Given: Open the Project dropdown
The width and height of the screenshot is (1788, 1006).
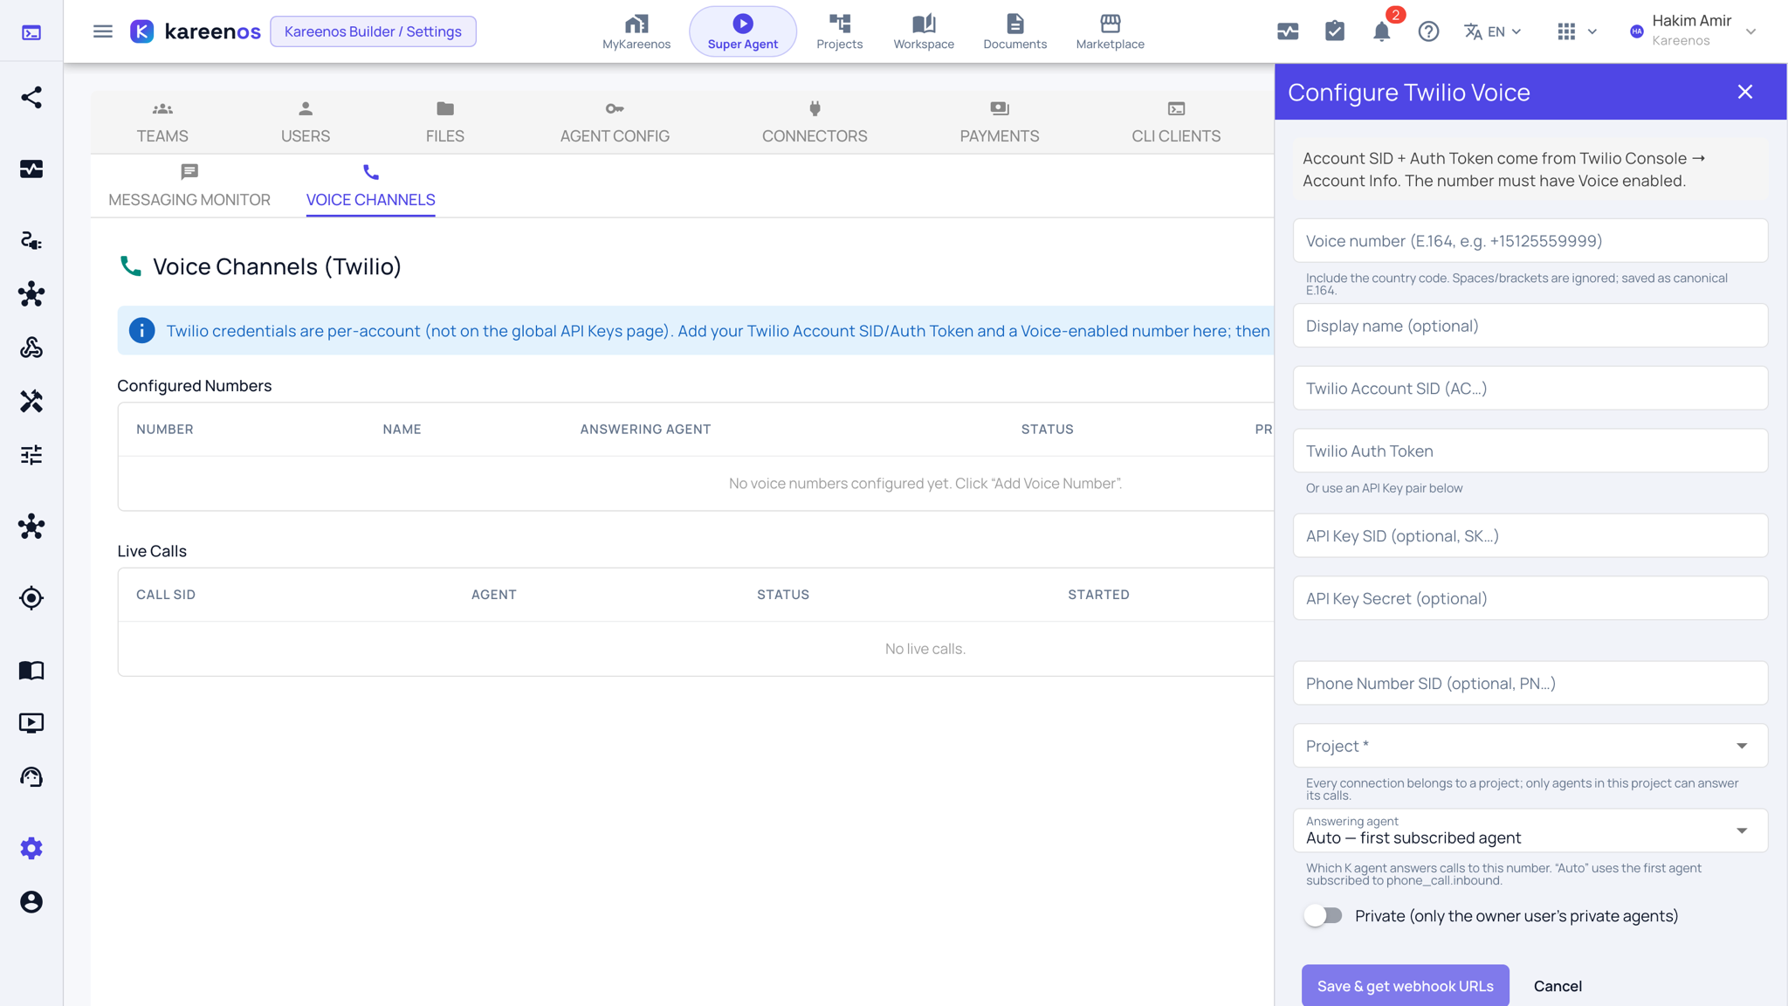Looking at the screenshot, I should point(1530,746).
